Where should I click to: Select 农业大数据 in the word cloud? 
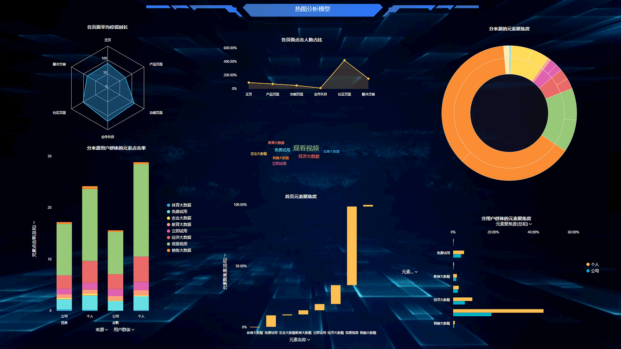[x=259, y=154]
